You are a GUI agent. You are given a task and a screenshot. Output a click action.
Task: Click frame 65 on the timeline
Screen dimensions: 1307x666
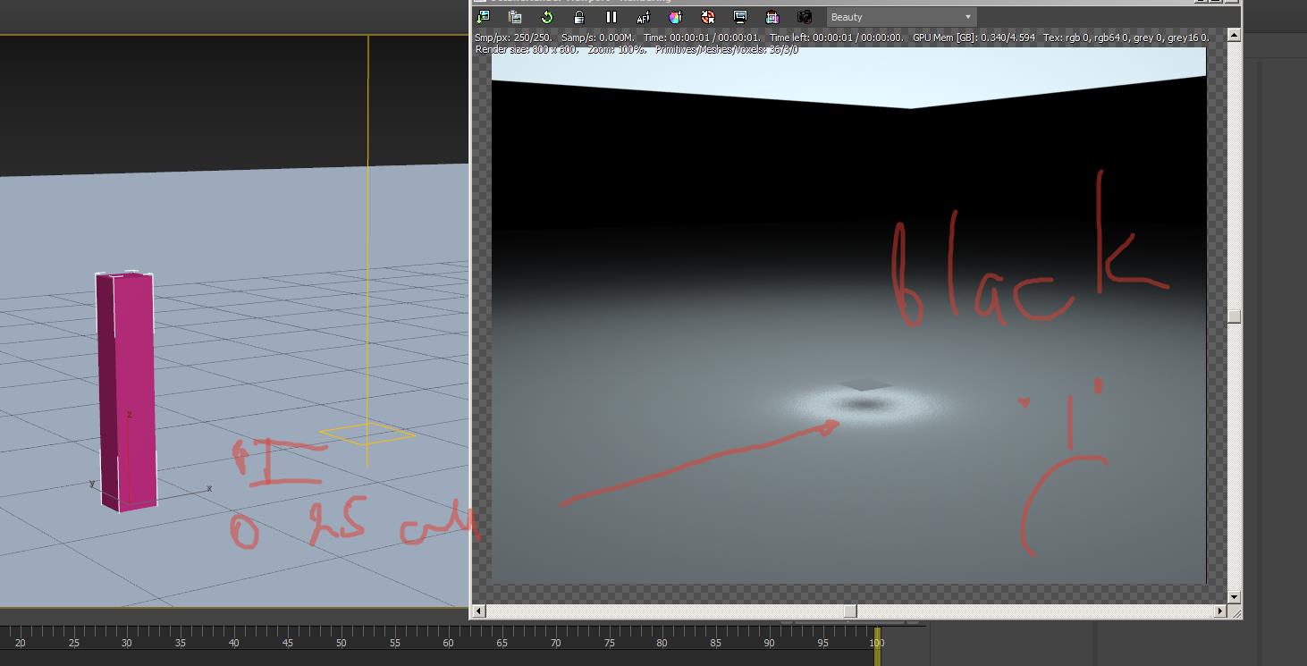tap(502, 643)
